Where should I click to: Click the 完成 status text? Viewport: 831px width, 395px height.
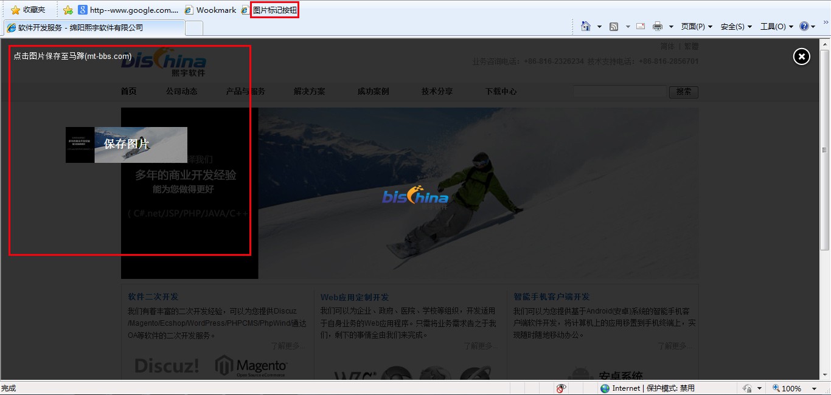tap(9, 388)
